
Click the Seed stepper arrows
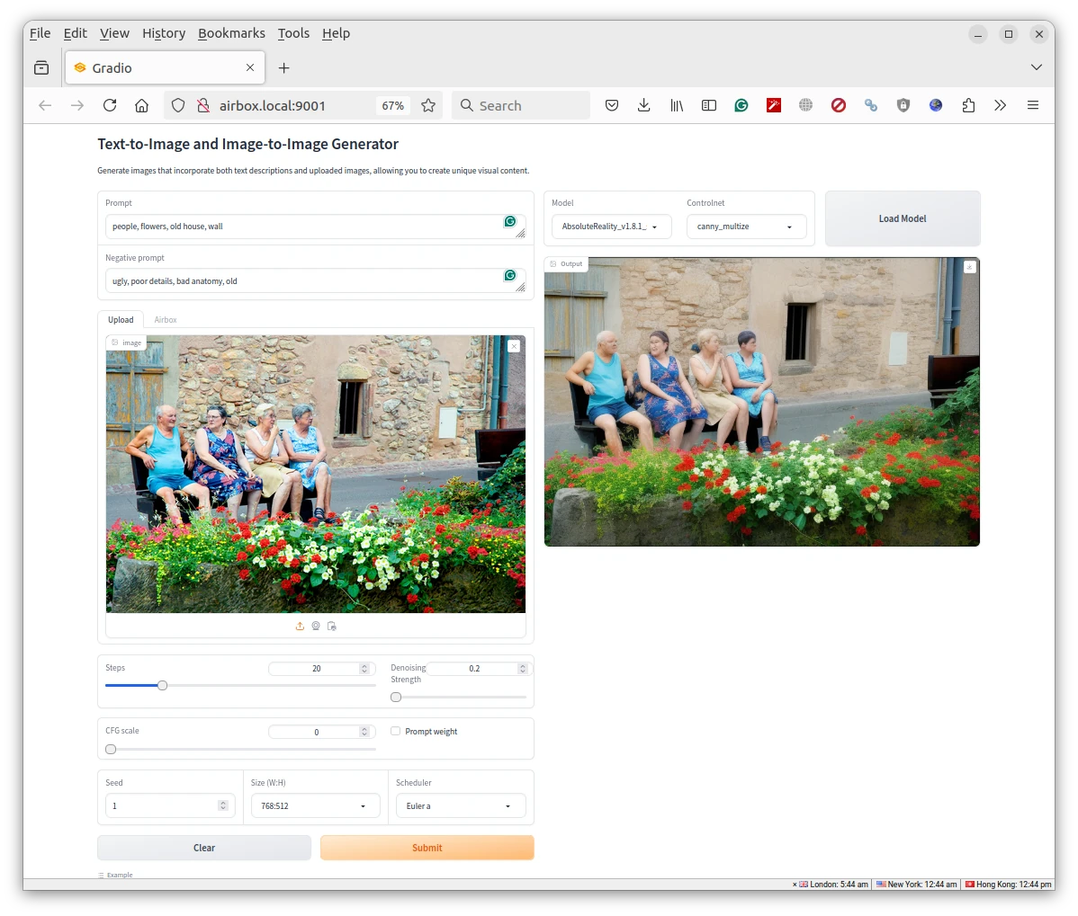pos(223,806)
